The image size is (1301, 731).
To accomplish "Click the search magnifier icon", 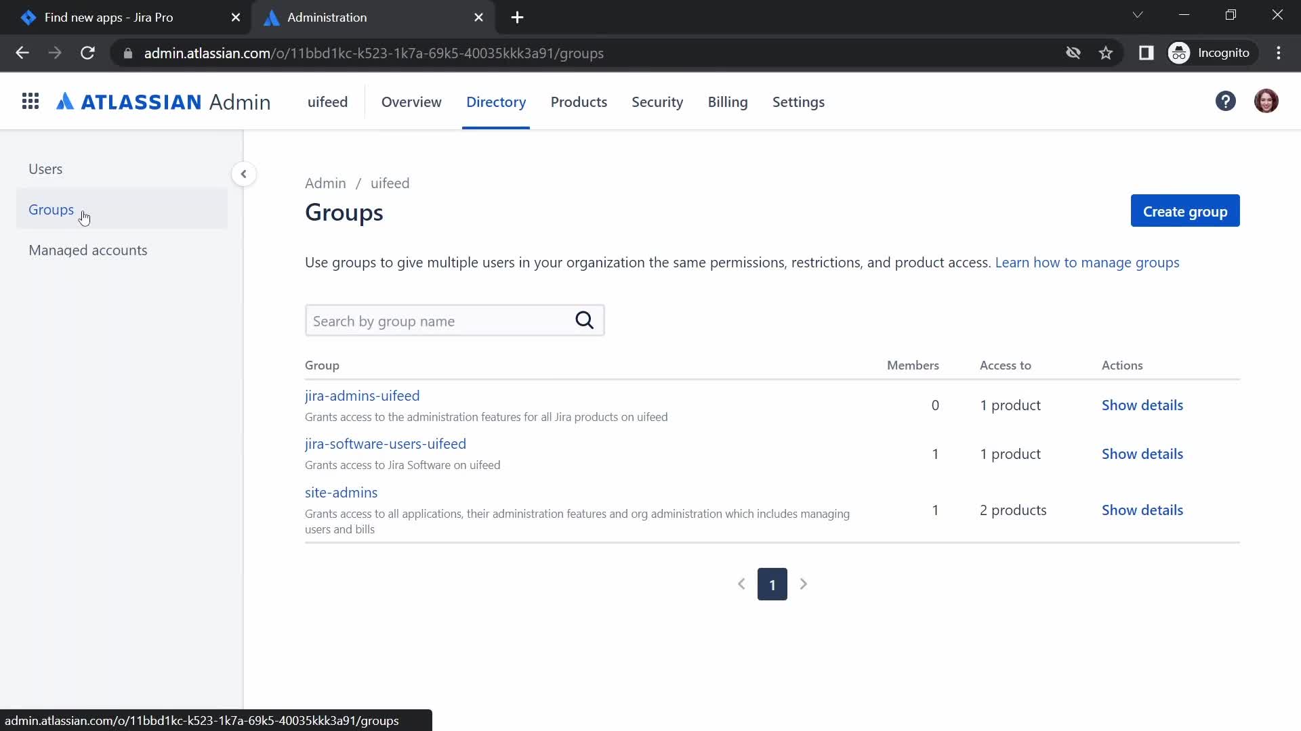I will point(584,320).
